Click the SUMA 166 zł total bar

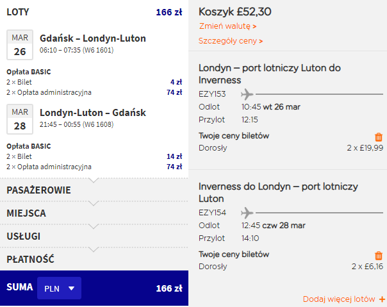point(94,288)
